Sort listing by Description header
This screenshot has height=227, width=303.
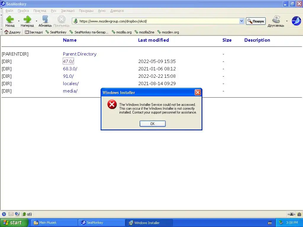(257, 40)
